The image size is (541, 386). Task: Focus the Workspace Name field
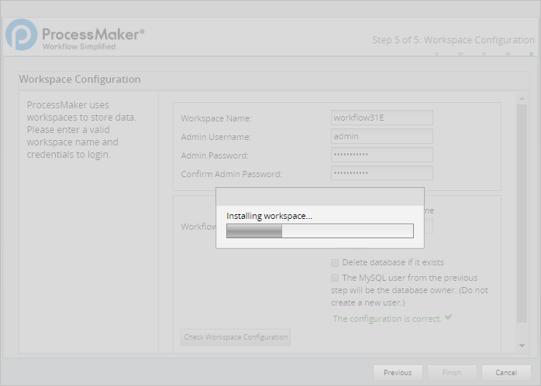coord(381,118)
